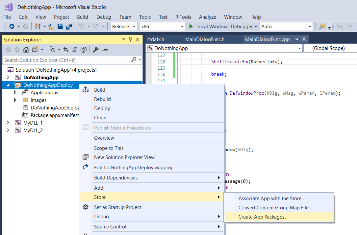The width and height of the screenshot is (357, 235).
Task: Switch to the MainDialogFunc.h tab
Action: [205, 39]
